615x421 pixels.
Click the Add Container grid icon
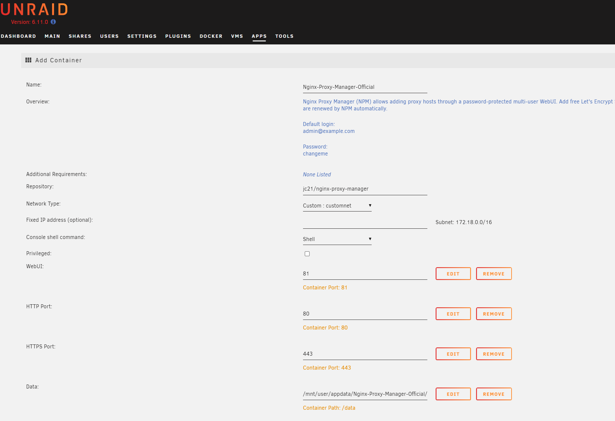pos(29,60)
